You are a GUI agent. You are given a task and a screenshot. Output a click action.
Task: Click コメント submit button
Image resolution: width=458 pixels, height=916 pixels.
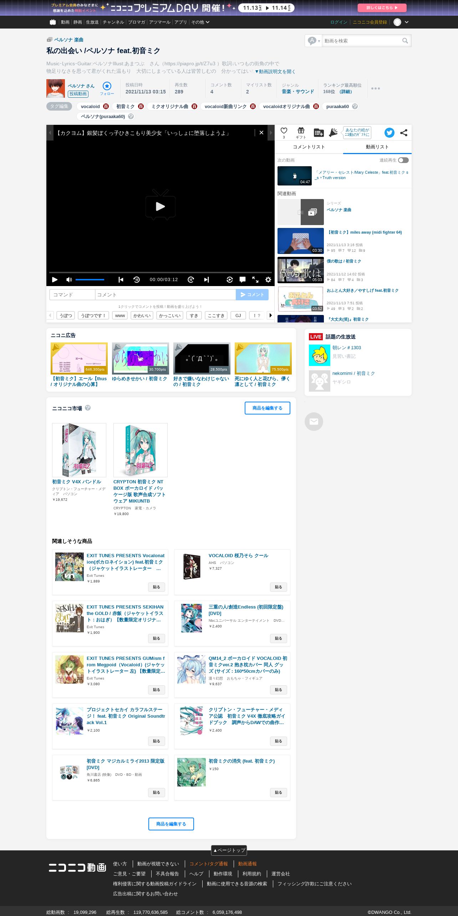tap(252, 295)
